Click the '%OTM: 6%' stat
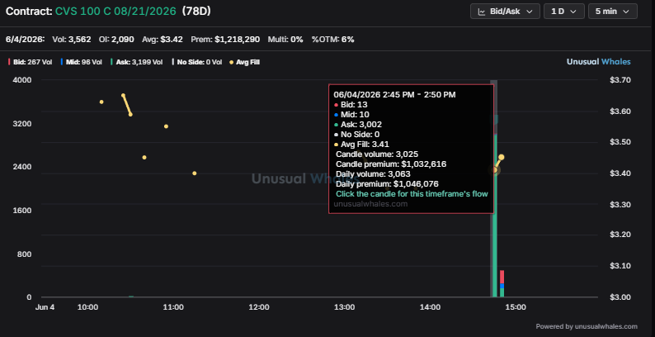The width and height of the screenshot is (655, 337). pyautogui.click(x=333, y=40)
